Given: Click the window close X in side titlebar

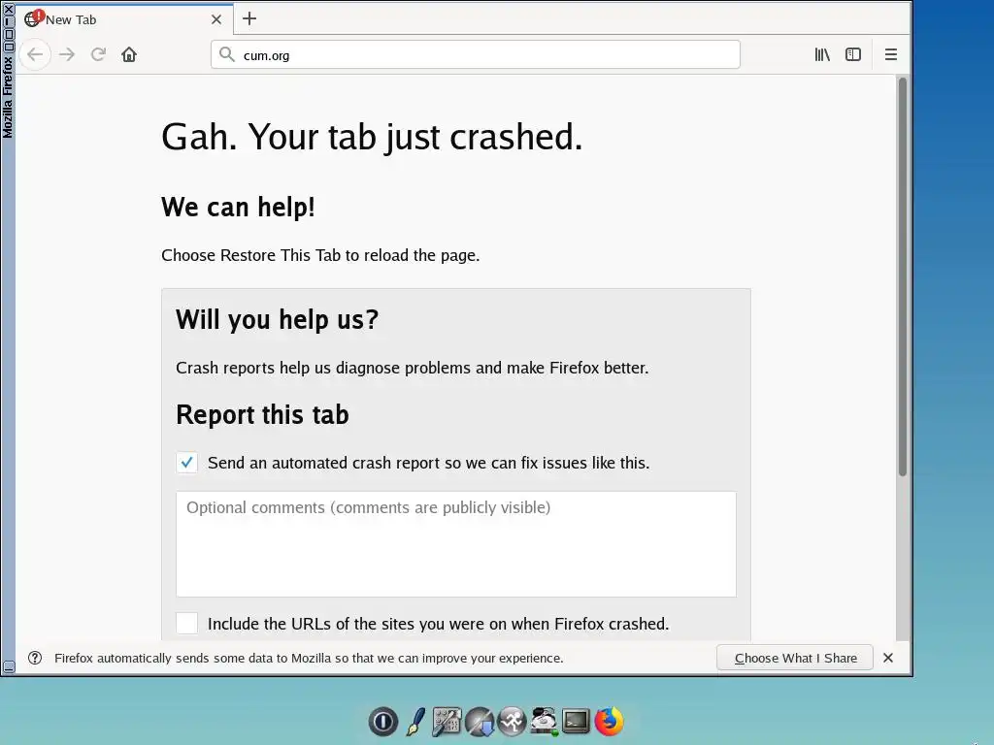Looking at the screenshot, I should 8,8.
